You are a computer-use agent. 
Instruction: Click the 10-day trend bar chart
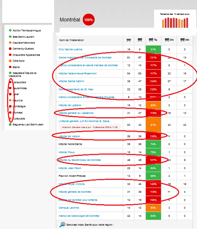(x=175, y=23)
